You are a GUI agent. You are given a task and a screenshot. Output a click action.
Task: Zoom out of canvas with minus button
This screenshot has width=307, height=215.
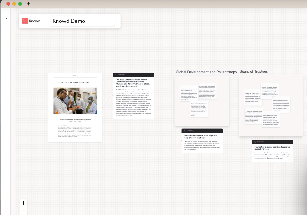pos(23,211)
